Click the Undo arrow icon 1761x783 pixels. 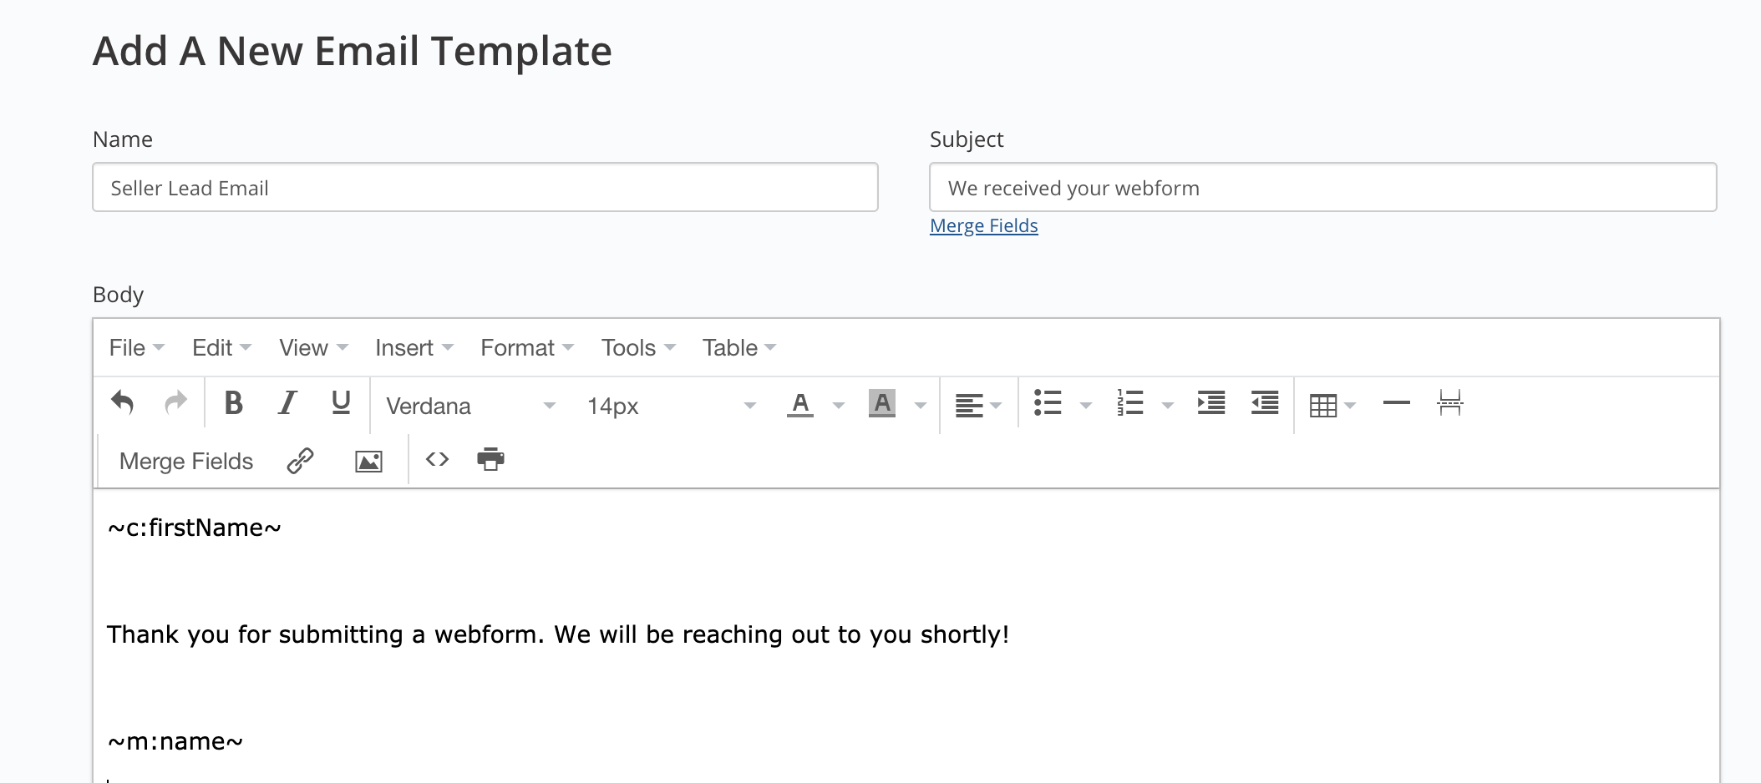(124, 404)
